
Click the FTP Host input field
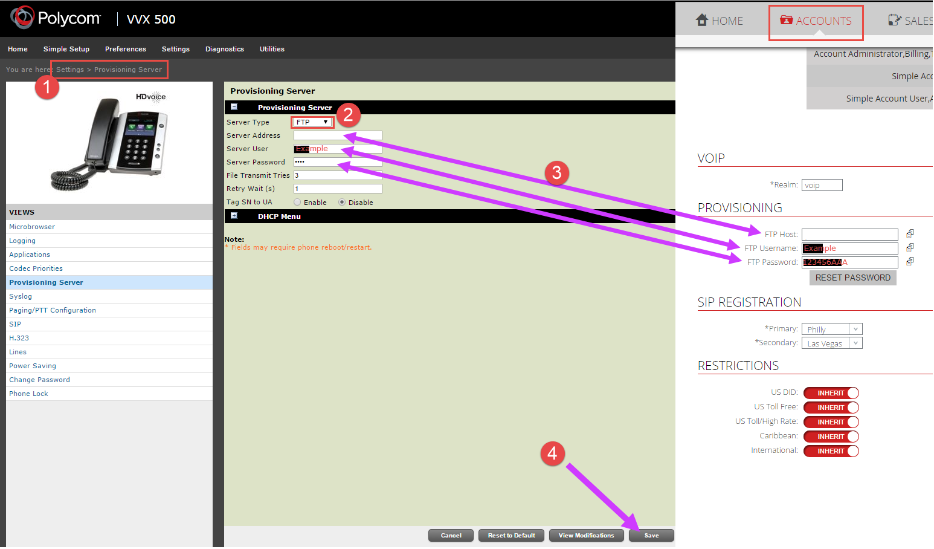click(x=850, y=235)
